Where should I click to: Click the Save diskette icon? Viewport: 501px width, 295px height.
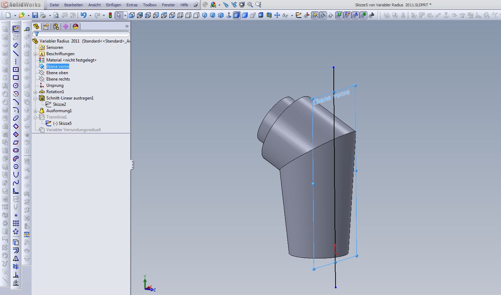(x=35, y=15)
